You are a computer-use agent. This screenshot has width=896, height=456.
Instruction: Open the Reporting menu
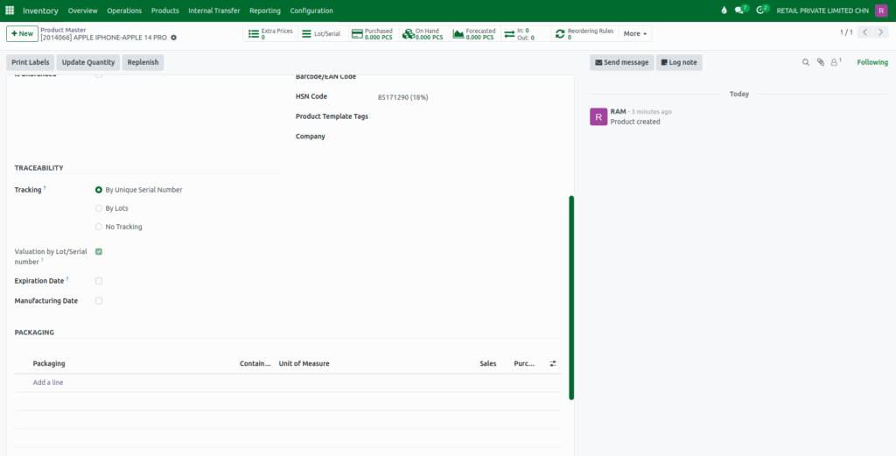[265, 11]
